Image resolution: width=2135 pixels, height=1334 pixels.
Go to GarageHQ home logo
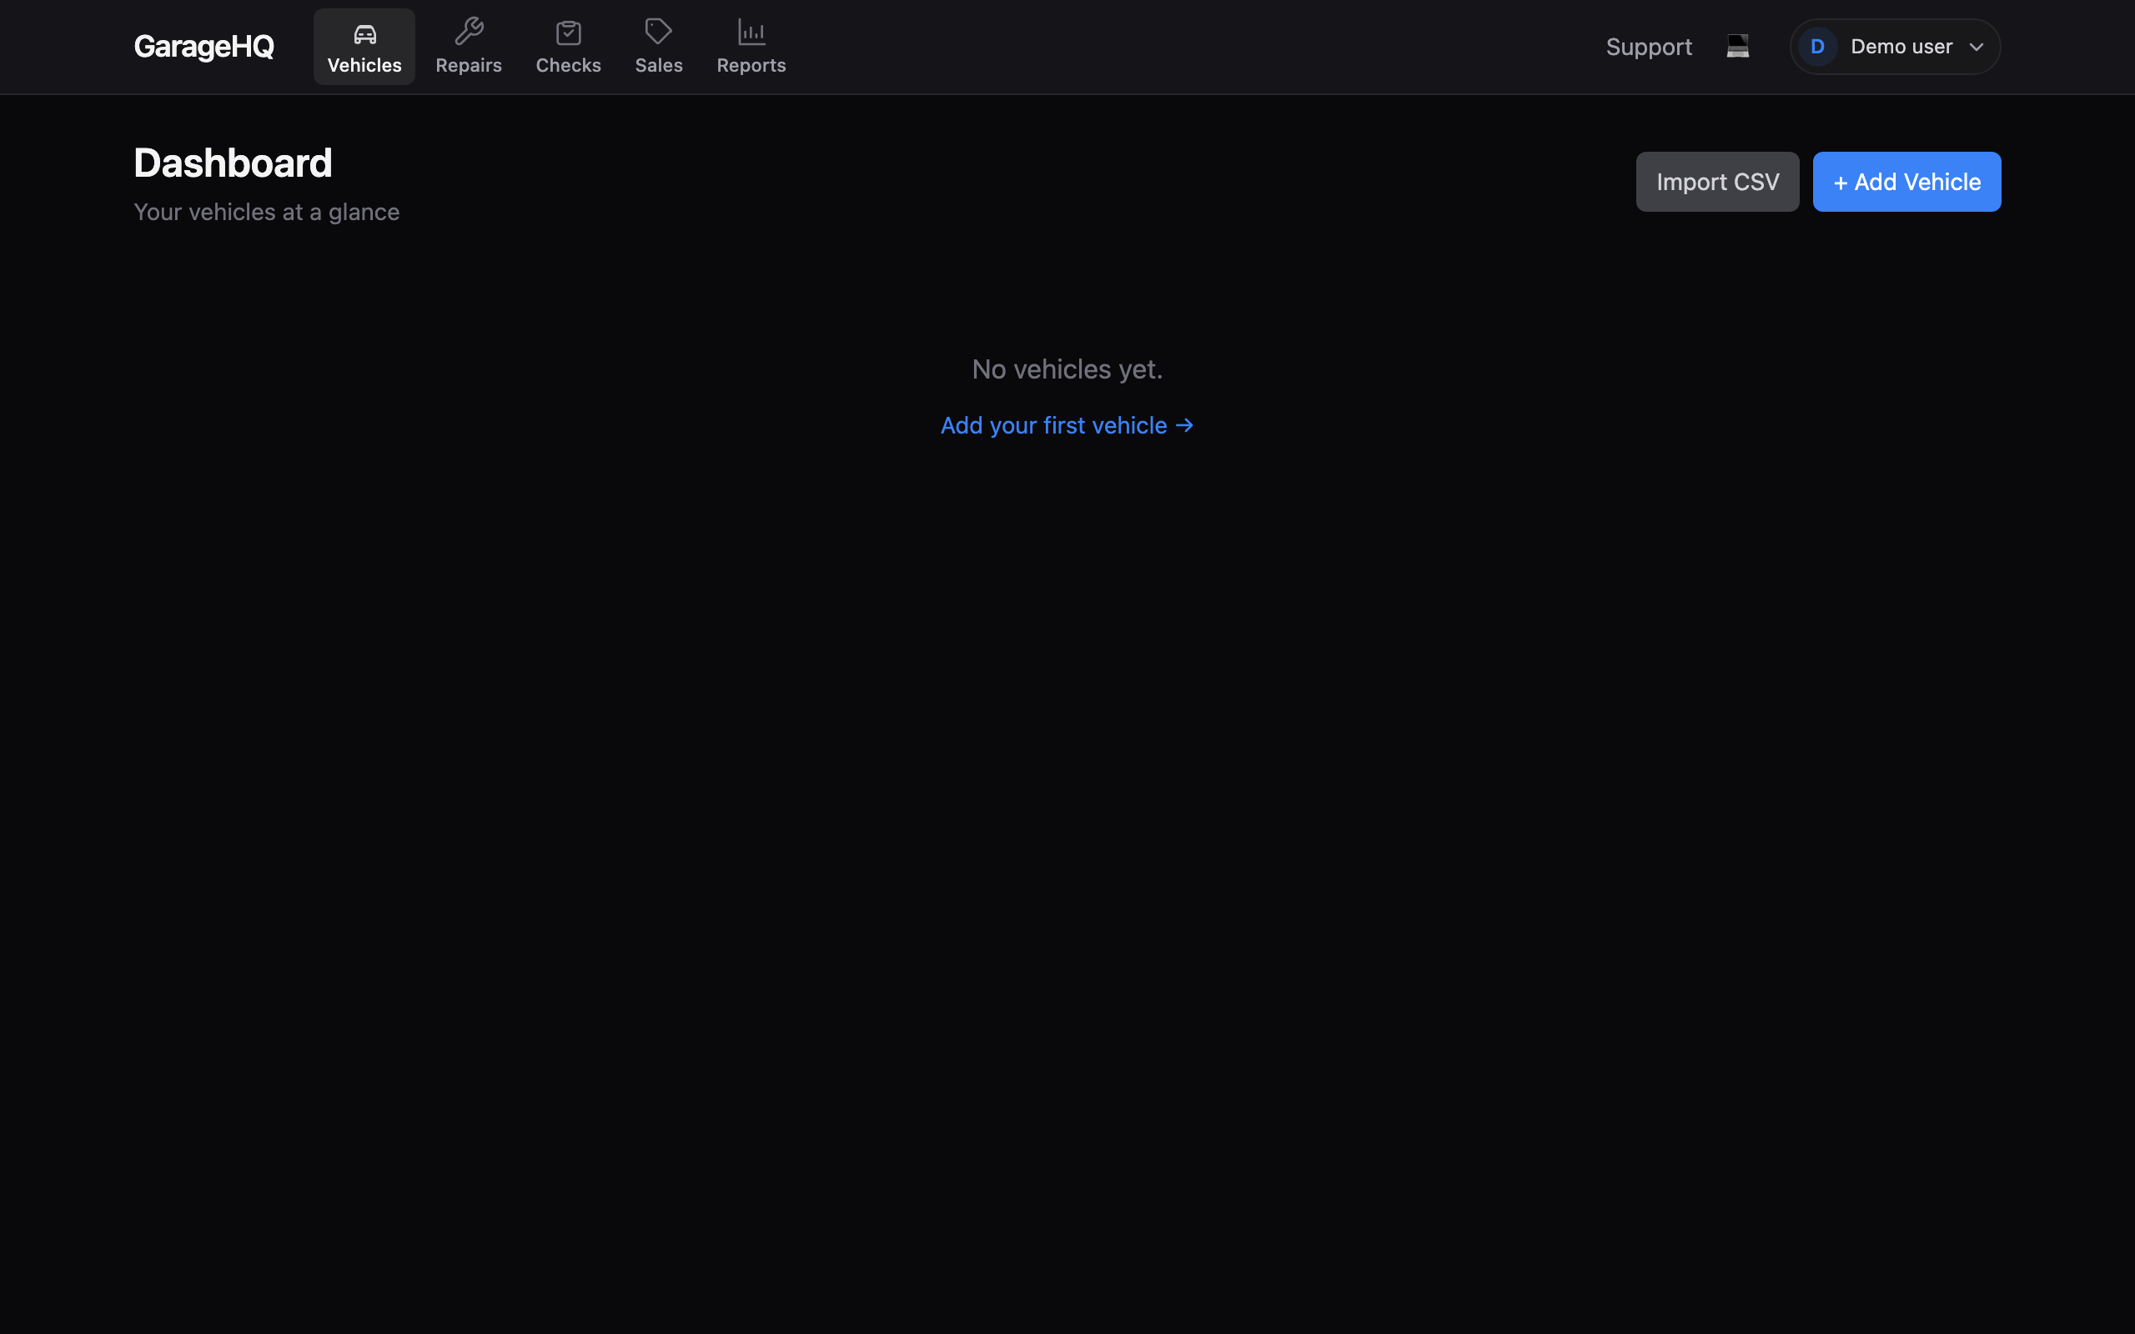(x=203, y=47)
